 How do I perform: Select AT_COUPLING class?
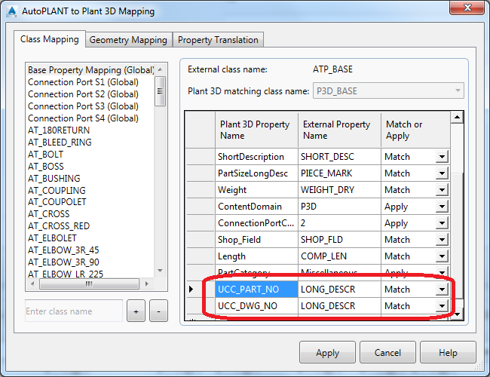point(57,190)
